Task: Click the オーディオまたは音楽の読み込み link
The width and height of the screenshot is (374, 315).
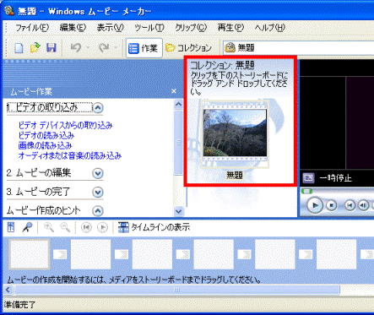Action: (70, 155)
